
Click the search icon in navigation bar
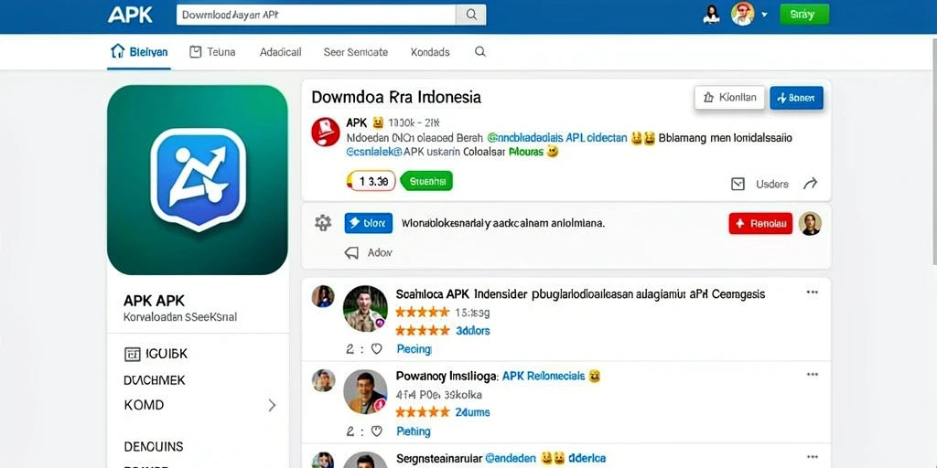point(479,52)
